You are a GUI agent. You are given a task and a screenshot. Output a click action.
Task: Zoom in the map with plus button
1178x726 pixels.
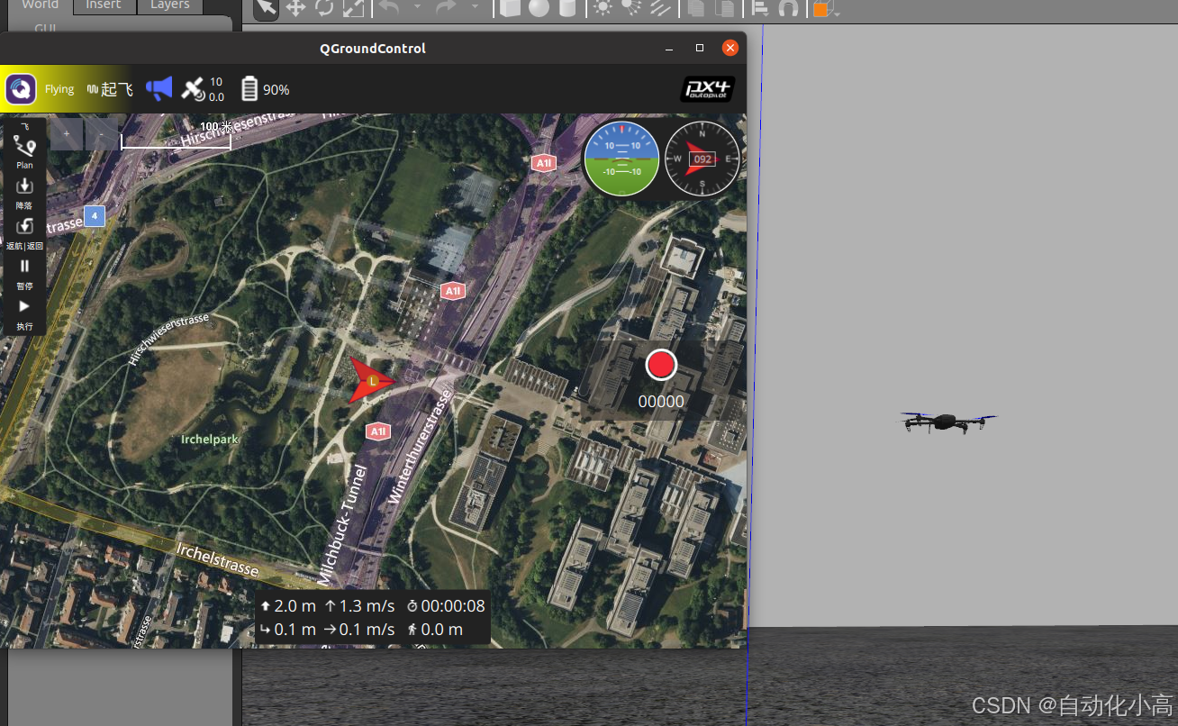[67, 134]
